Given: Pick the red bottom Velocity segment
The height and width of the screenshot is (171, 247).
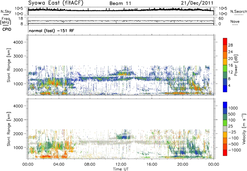Looking at the screenshot, I should point(225,153).
